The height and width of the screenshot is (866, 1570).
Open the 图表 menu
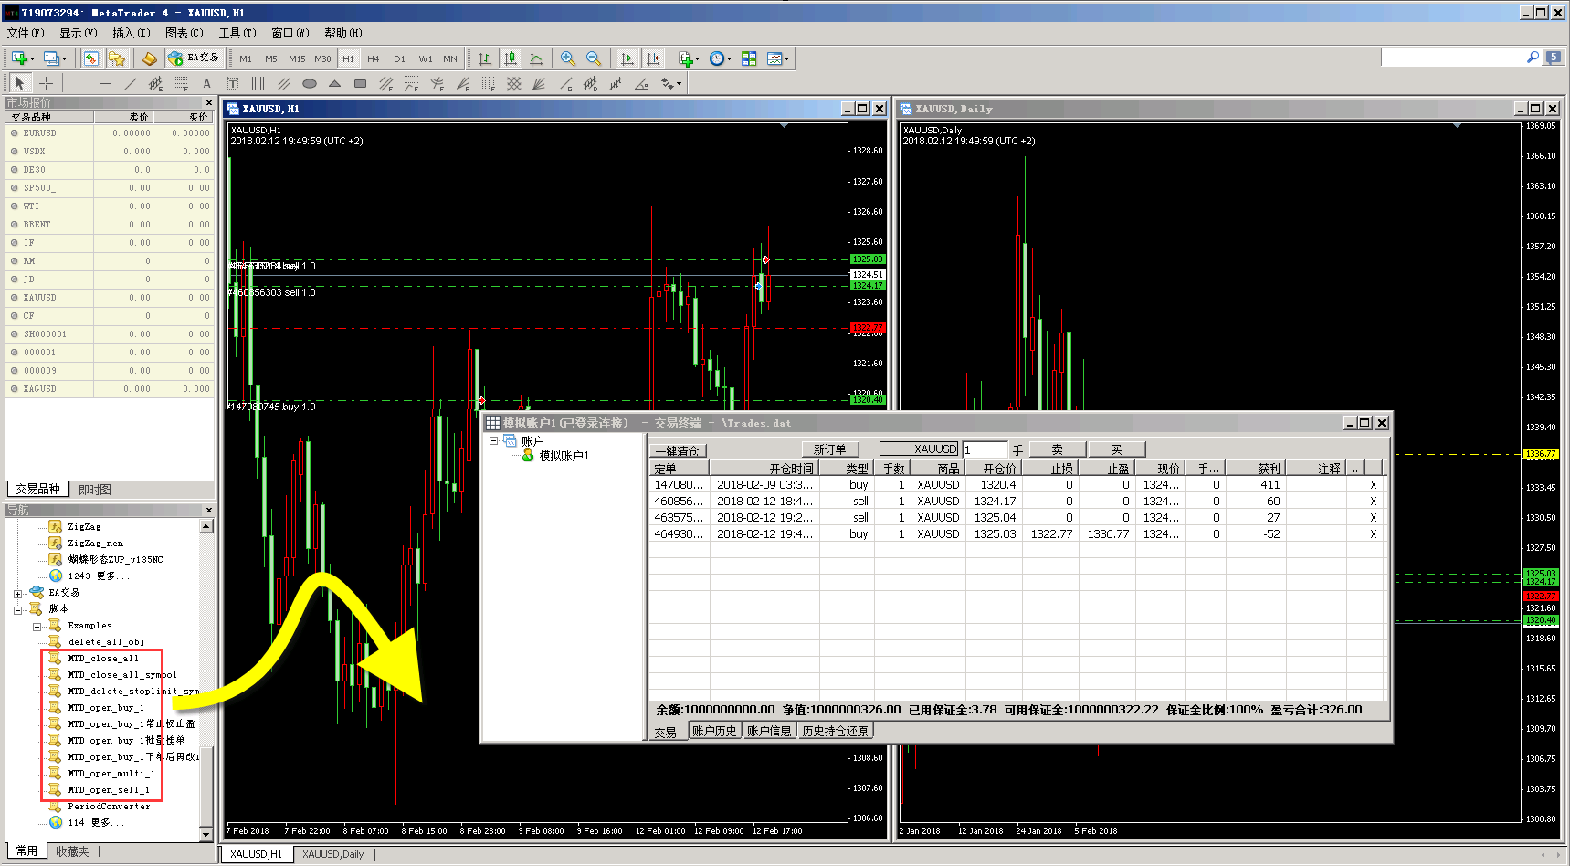point(184,33)
